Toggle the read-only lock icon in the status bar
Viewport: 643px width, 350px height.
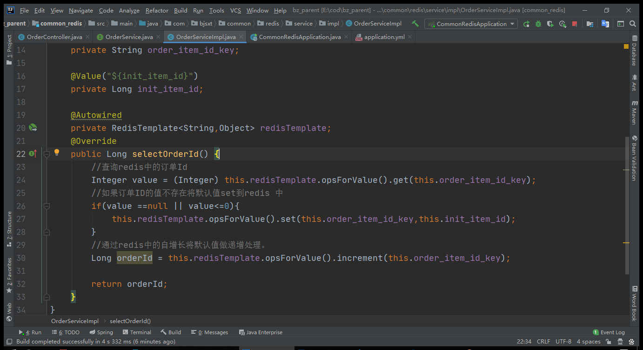pyautogui.click(x=609, y=342)
